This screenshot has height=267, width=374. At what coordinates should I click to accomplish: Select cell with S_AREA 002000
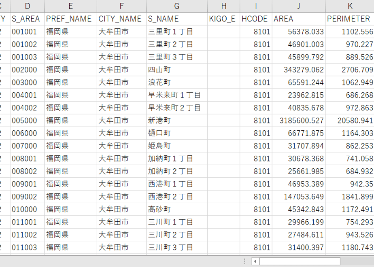pyautogui.click(x=27, y=70)
